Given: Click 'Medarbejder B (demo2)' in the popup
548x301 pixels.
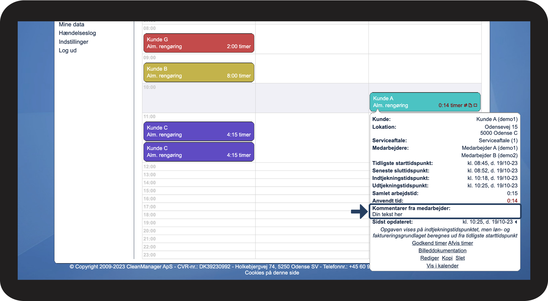Looking at the screenshot, I should point(489,156).
